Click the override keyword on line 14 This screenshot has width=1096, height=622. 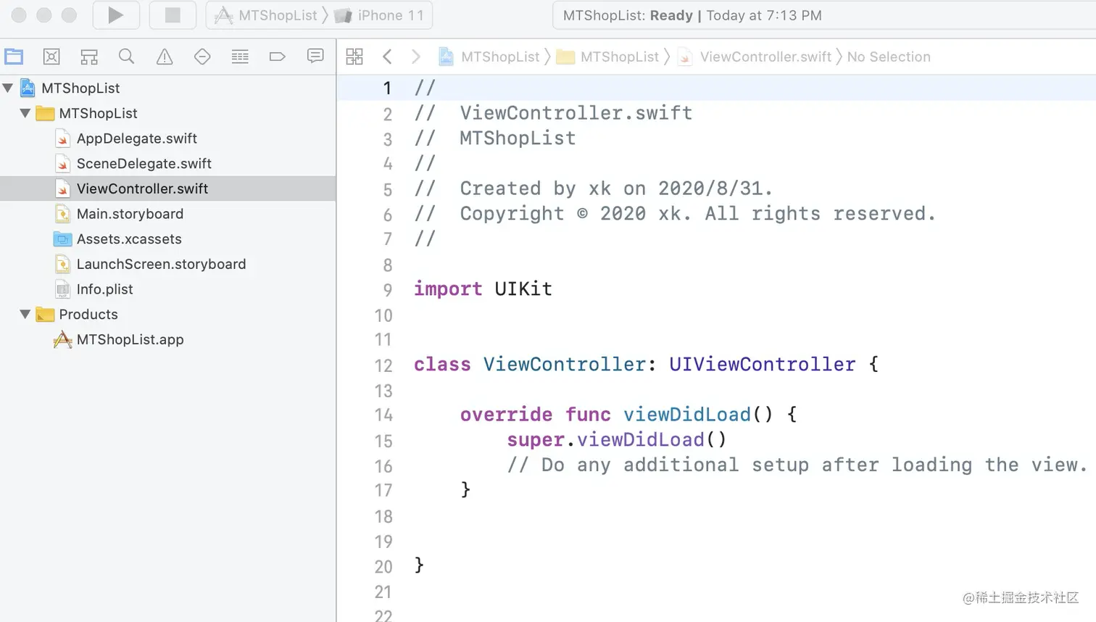click(506, 414)
